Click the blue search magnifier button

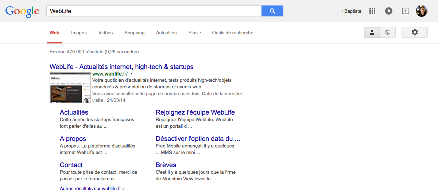coord(272,11)
